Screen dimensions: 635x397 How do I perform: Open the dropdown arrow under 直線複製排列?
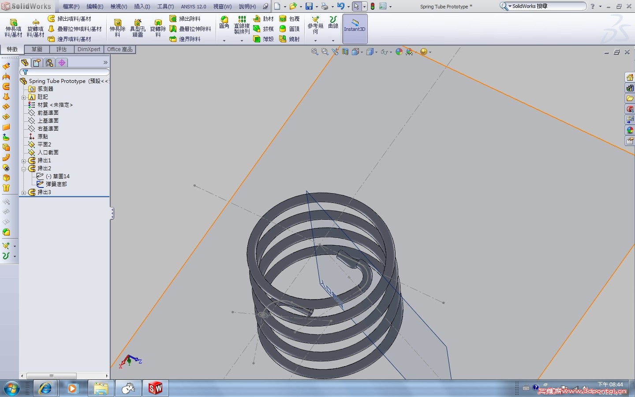tap(242, 41)
